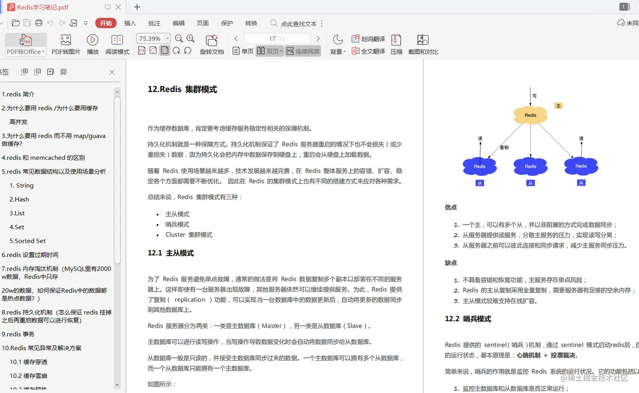The image size is (639, 393).
Task: Launch the 压缩 PDF compression tool
Action: coord(396,43)
